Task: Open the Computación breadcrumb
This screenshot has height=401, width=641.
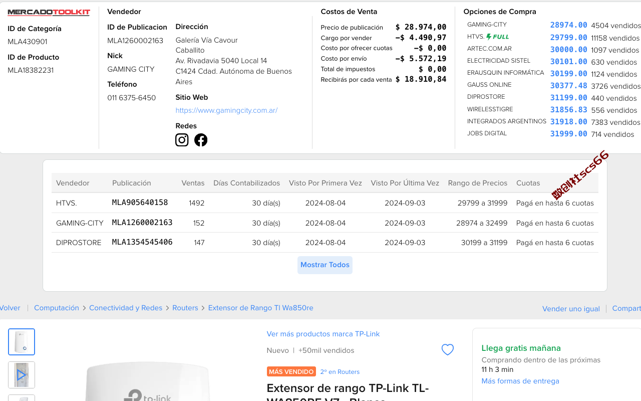Action: (57, 308)
